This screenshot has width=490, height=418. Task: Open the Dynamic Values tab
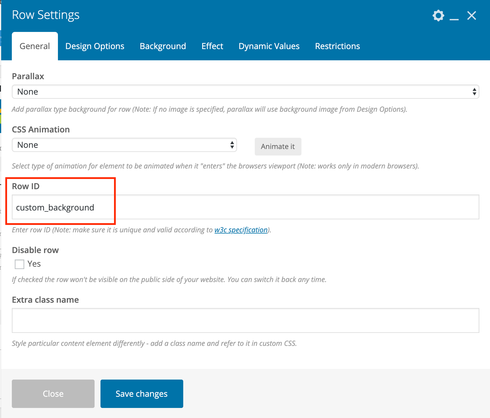(x=269, y=46)
